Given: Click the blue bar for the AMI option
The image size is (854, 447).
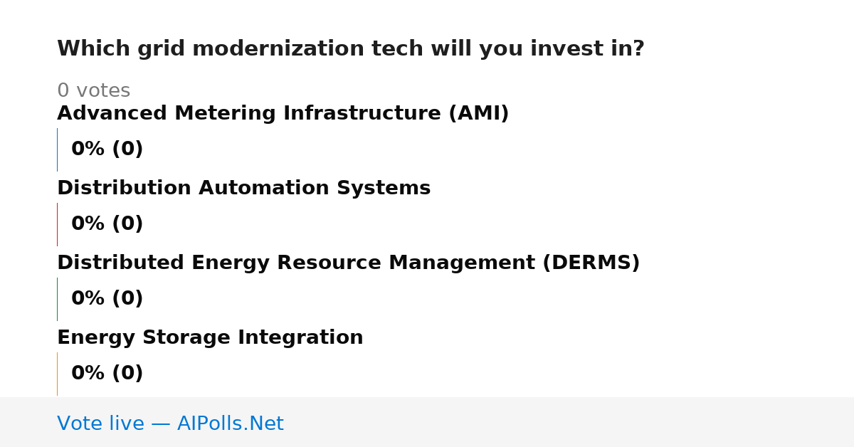Looking at the screenshot, I should (x=57, y=149).
